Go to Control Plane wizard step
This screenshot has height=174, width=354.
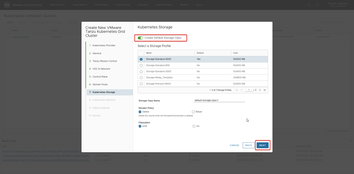click(x=100, y=77)
